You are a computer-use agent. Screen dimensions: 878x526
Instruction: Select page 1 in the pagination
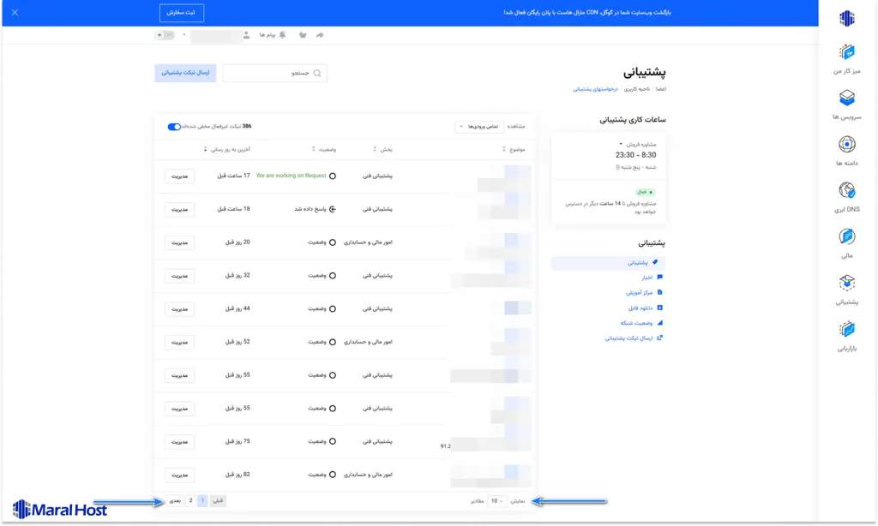click(x=202, y=501)
